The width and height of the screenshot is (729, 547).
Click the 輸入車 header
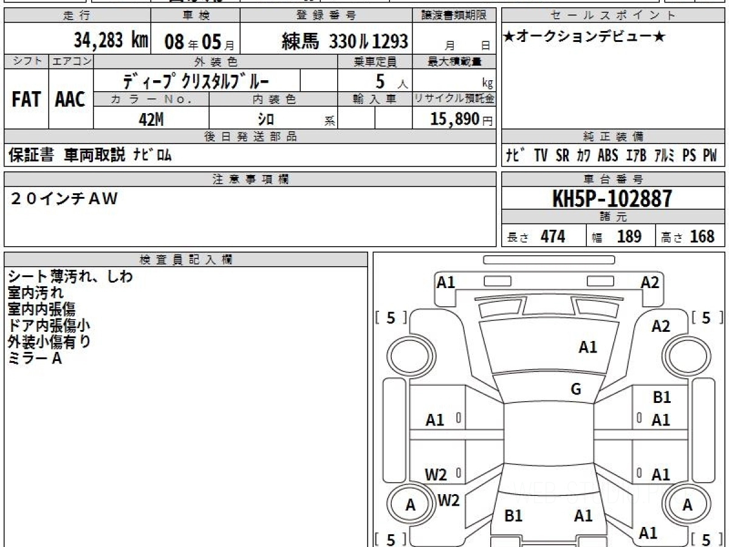tap(375, 100)
